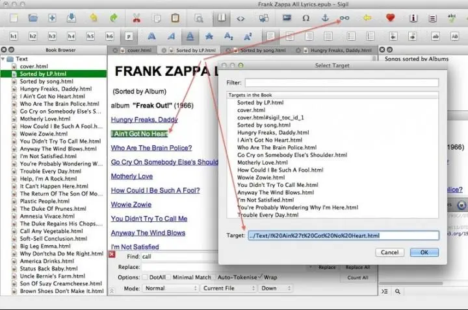The width and height of the screenshot is (468, 310).
Task: Click the Insert Link chain icon
Action: 344,18
